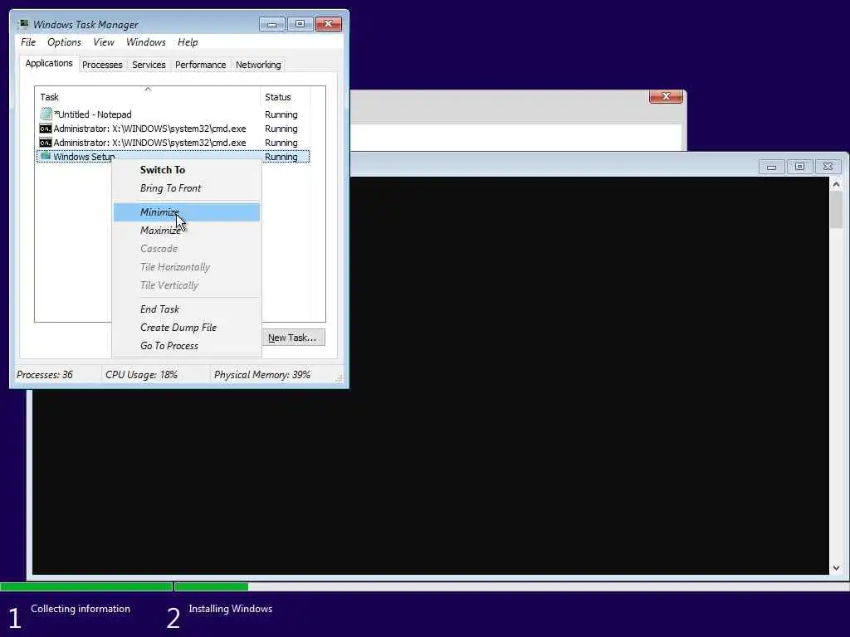850x637 pixels.
Task: Choose Go To Process option
Action: [187, 346]
